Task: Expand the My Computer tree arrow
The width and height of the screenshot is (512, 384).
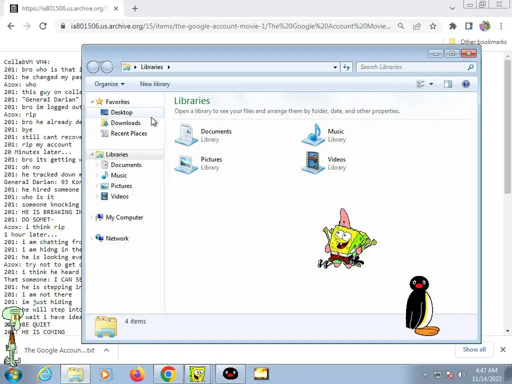Action: (92, 217)
